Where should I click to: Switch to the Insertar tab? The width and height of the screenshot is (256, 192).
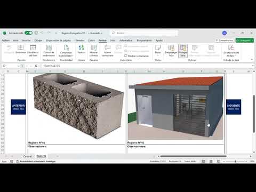pos(26,41)
